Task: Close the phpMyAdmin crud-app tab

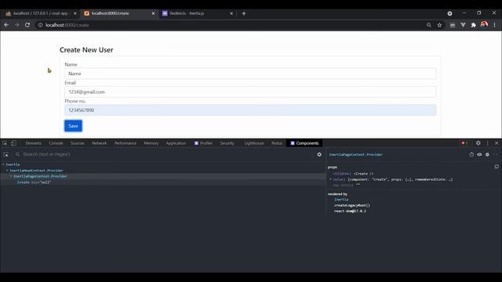Action: (x=75, y=13)
